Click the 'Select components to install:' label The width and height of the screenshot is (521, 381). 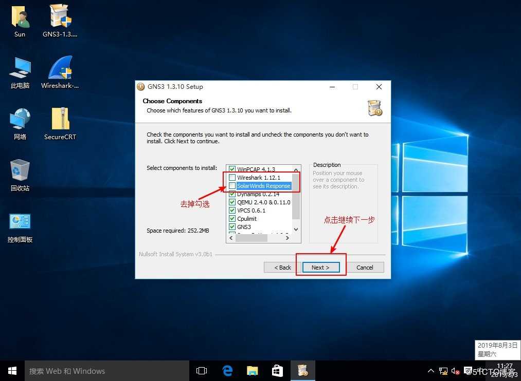point(182,168)
